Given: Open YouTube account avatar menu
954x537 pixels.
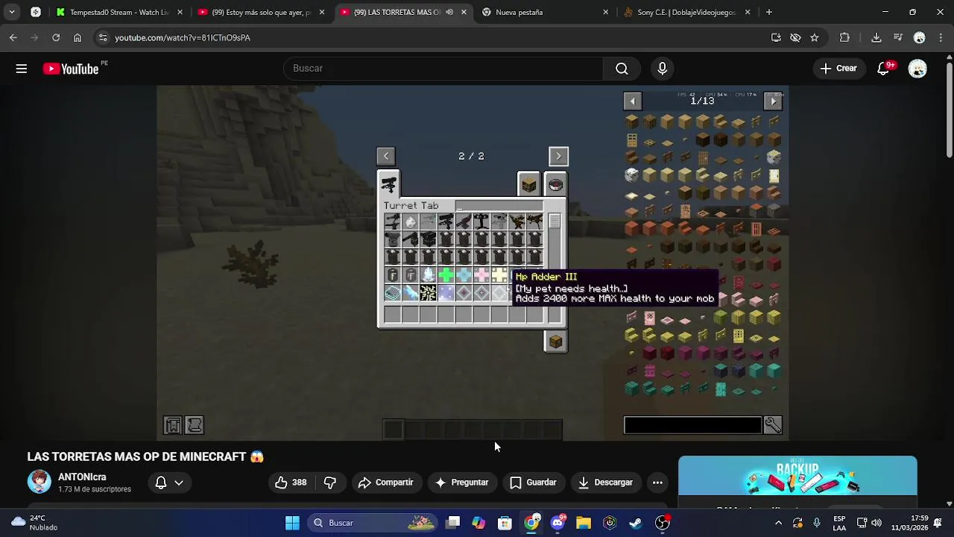Looking at the screenshot, I should pos(917,69).
